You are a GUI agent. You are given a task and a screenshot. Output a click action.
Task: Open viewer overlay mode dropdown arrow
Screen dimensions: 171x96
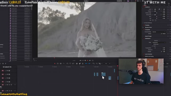point(36,61)
